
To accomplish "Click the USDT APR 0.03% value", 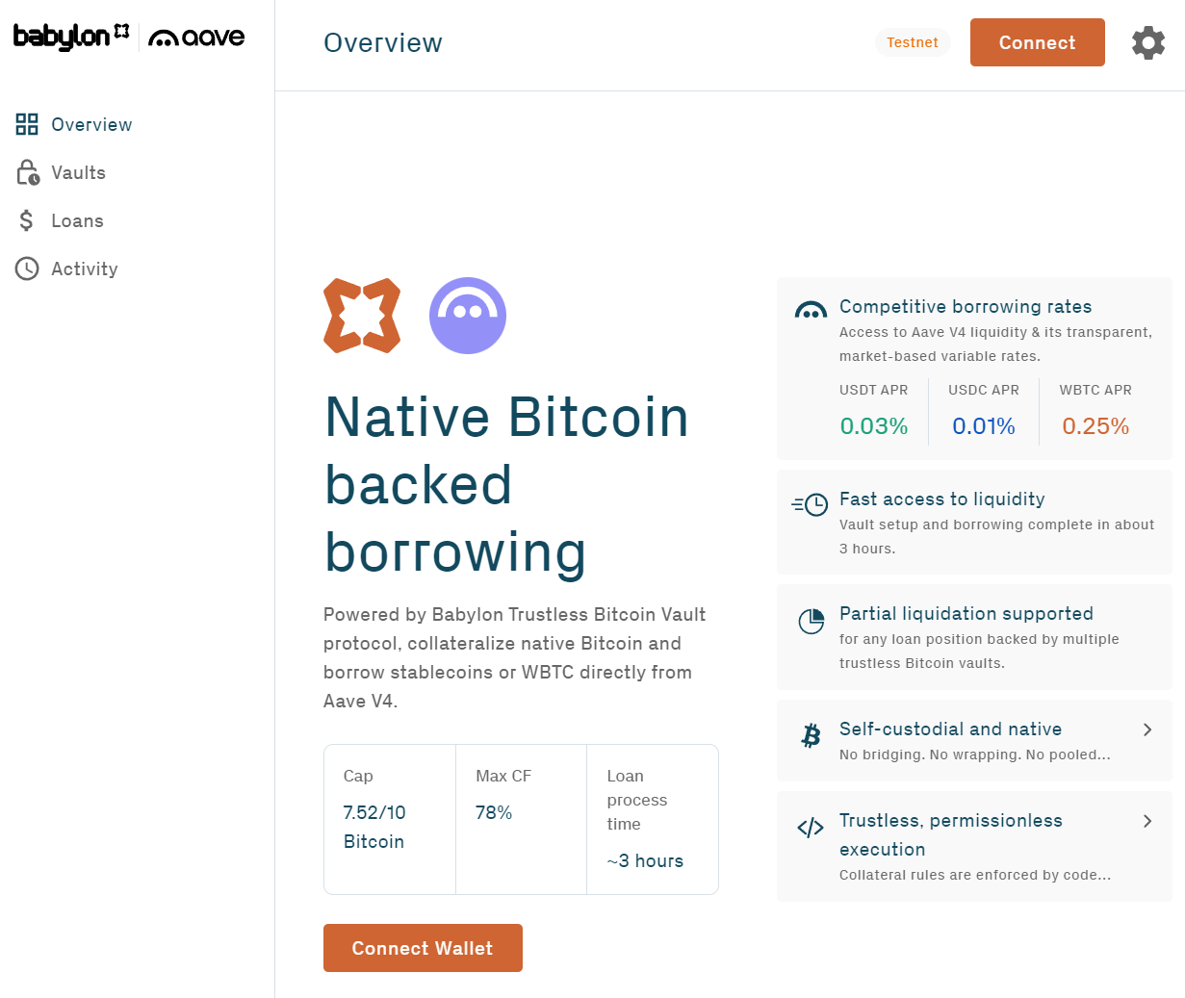I will (874, 426).
